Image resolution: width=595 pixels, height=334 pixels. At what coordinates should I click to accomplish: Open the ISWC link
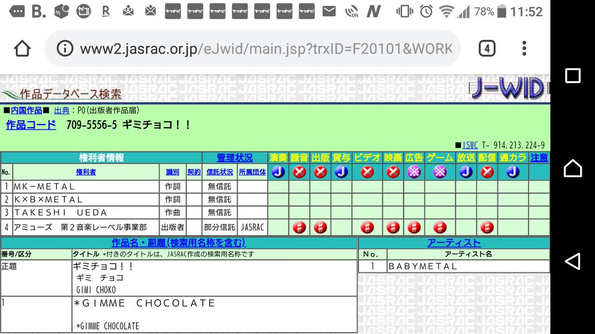click(x=470, y=145)
